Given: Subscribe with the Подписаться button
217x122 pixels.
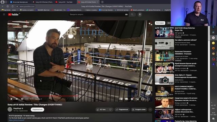Looking at the screenshot, I should [37, 109].
